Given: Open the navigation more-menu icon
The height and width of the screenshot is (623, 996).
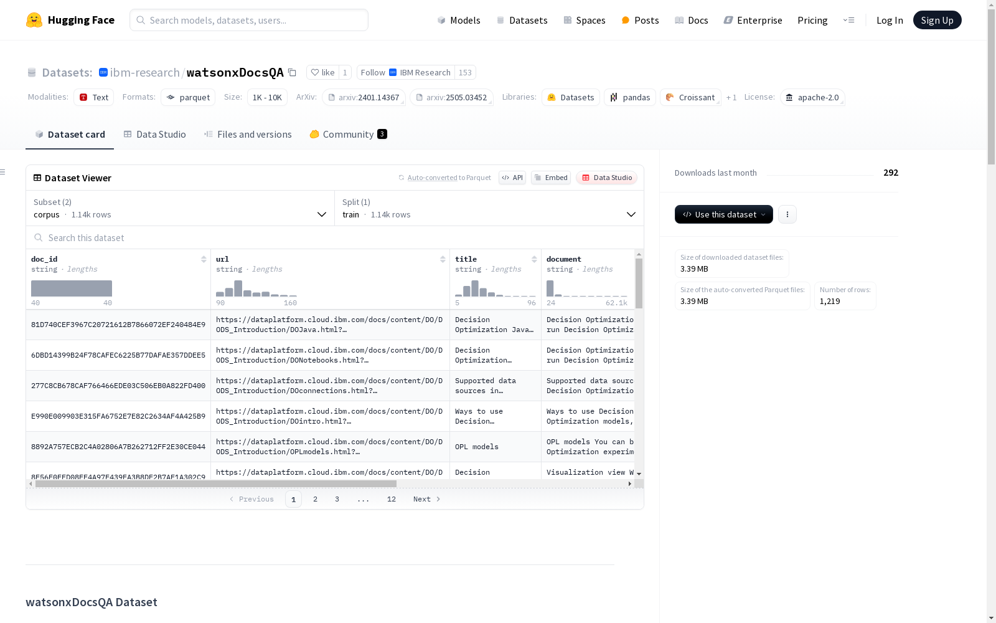Looking at the screenshot, I should point(848,20).
